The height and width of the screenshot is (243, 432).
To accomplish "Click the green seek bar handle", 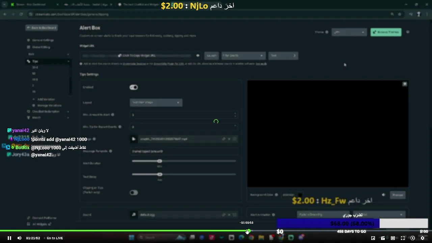I will click(248, 231).
